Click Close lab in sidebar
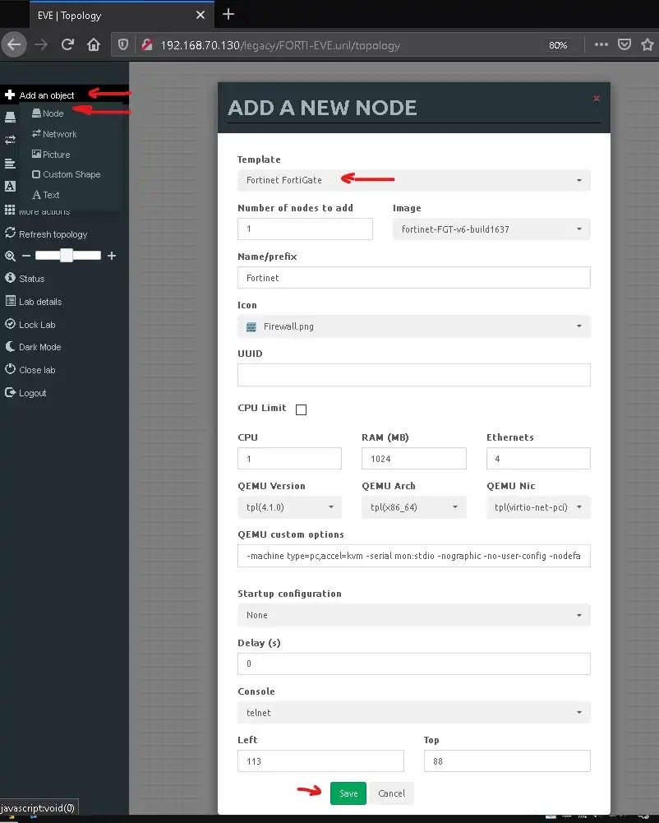Image resolution: width=659 pixels, height=823 pixels. 30,370
